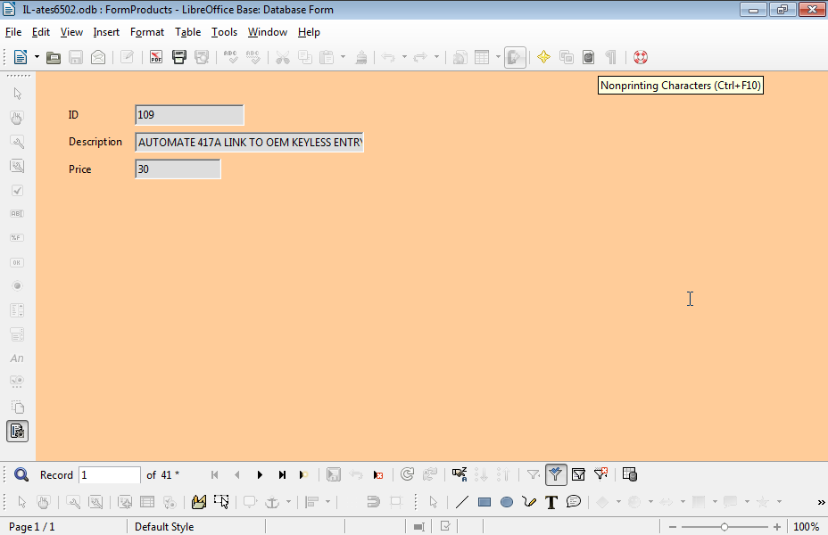828x535 pixels.
Task: Open the page preview icon
Action: (x=202, y=57)
